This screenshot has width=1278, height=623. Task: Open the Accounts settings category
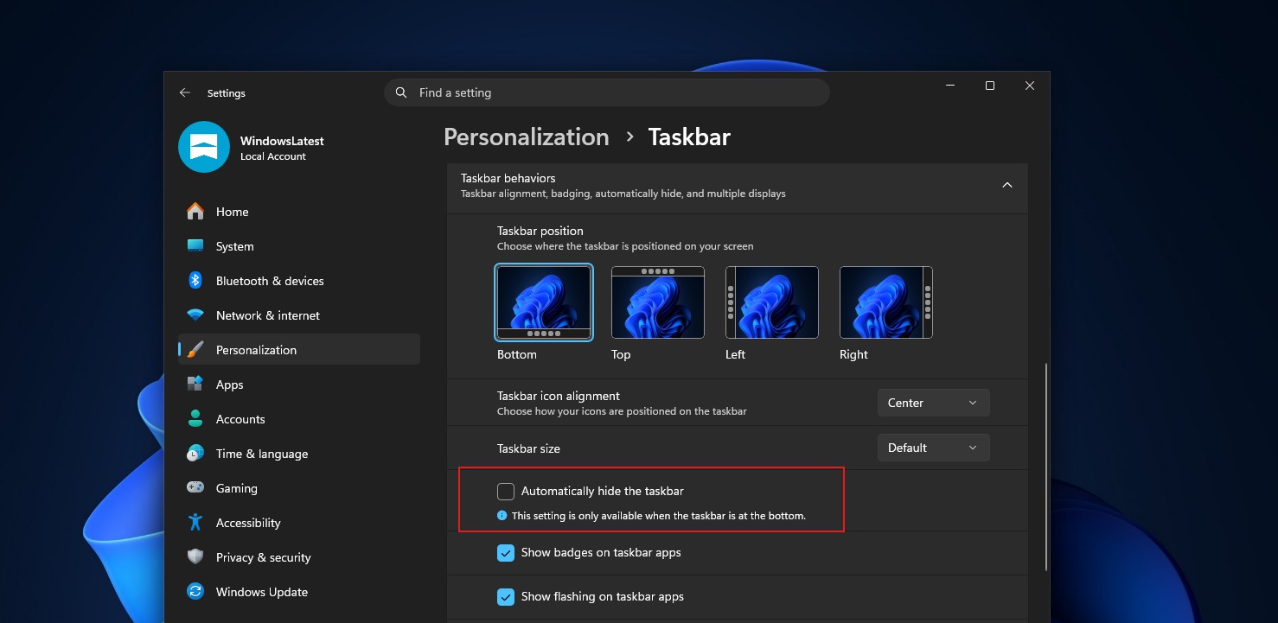click(299, 419)
